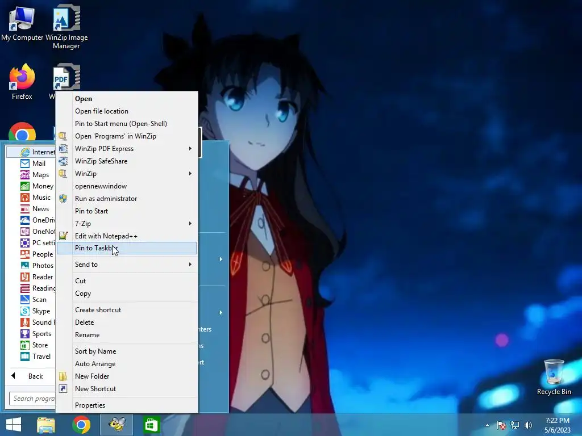Choose Run as administrator
The image size is (582, 436).
tap(127, 199)
